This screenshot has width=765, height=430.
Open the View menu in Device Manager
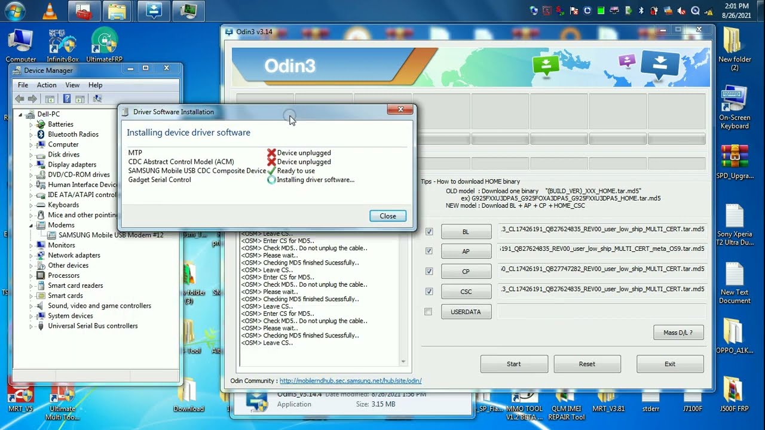72,85
